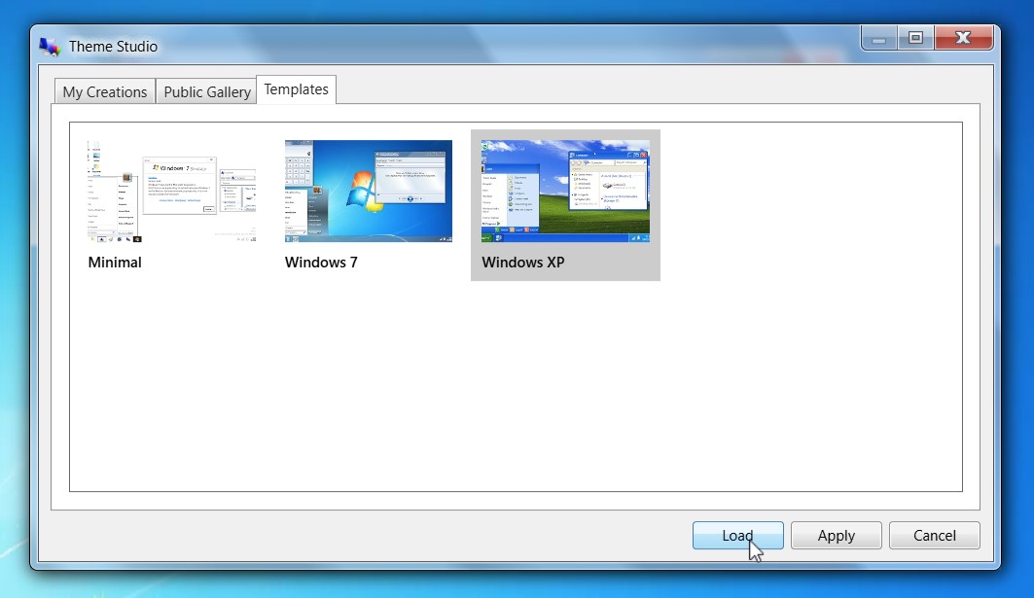Apply the selected theme with Apply button
1034x598 pixels.
(836, 536)
